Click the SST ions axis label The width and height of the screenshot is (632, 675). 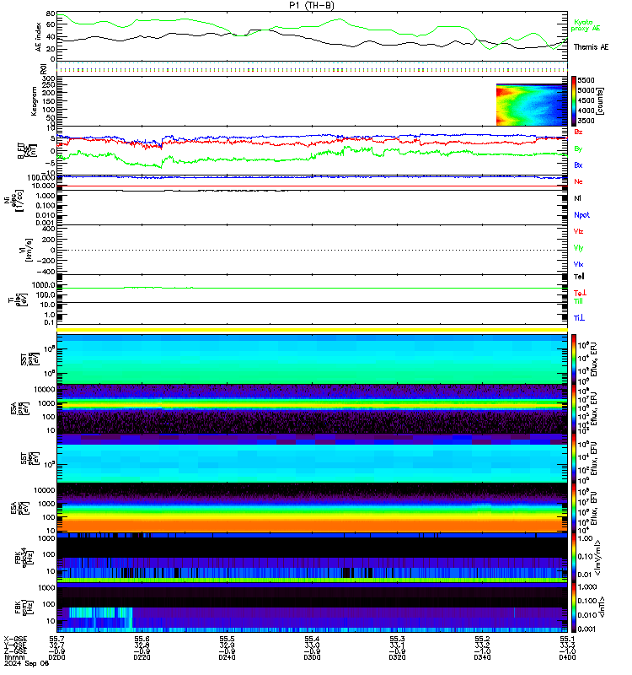tap(29, 359)
